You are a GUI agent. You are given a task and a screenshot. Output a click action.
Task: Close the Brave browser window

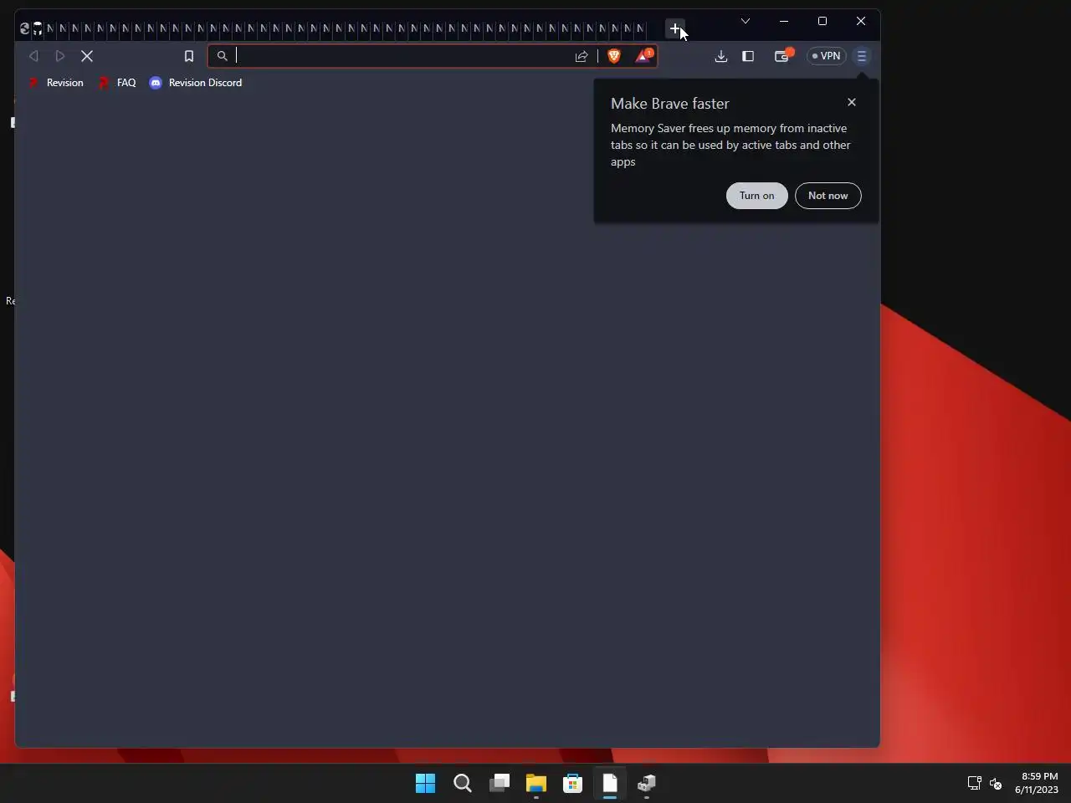tap(861, 21)
